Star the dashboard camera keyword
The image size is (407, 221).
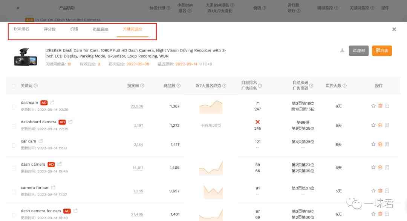[373, 125]
